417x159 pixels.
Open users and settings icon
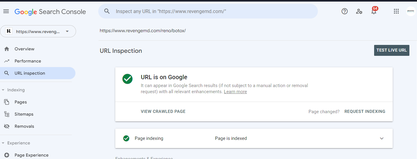tap(359, 11)
